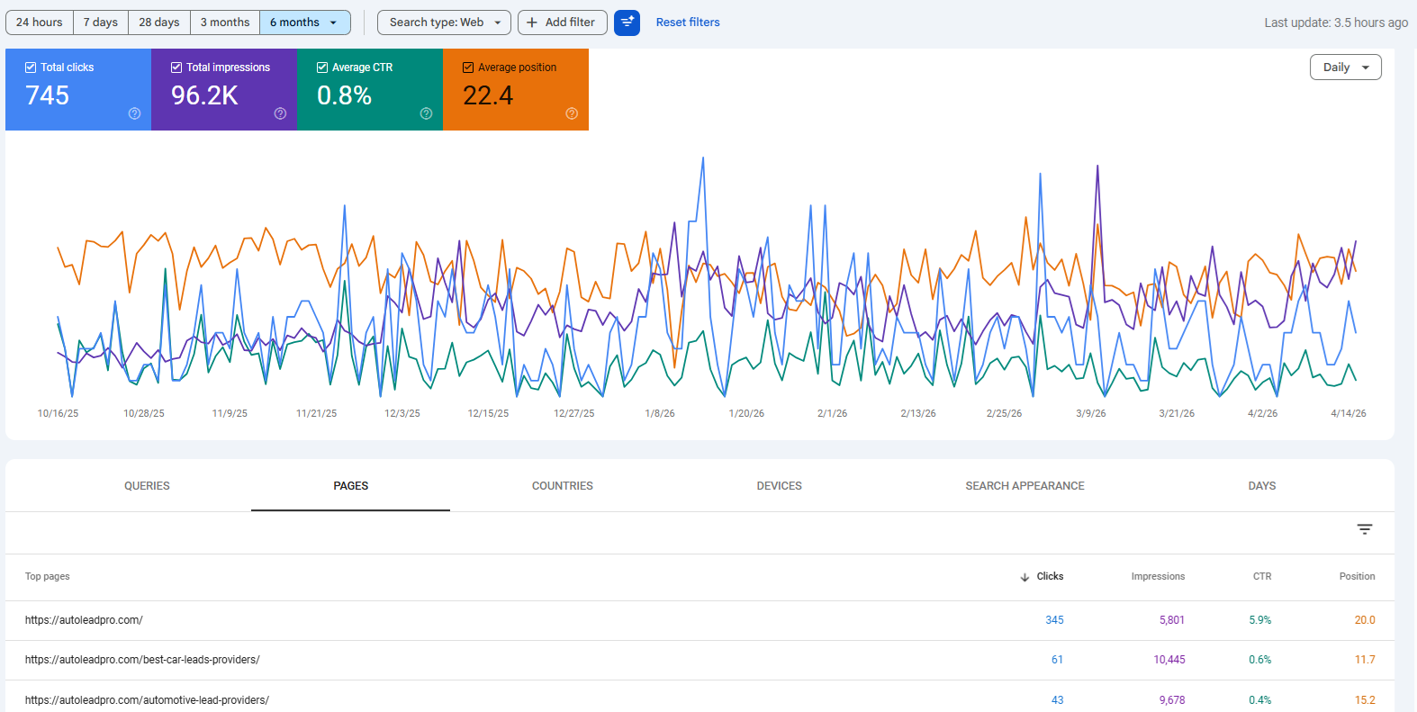1417x712 pixels.
Task: Click plus icon in Add filter
Action: (532, 23)
